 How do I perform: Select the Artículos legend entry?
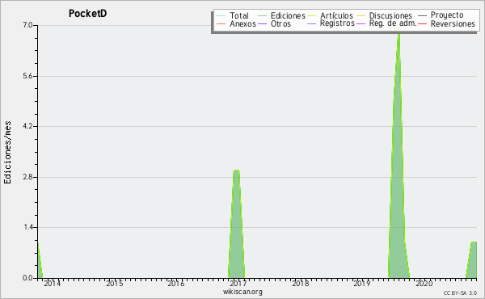point(336,15)
